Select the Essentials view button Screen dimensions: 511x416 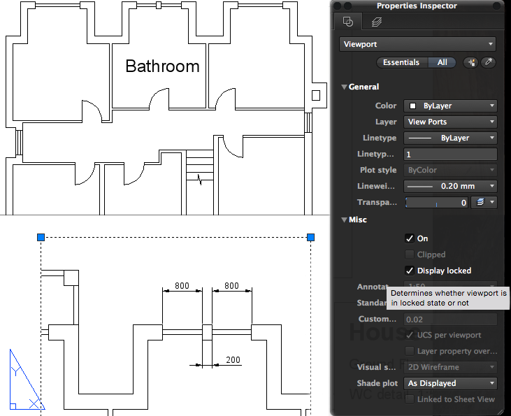pyautogui.click(x=401, y=62)
